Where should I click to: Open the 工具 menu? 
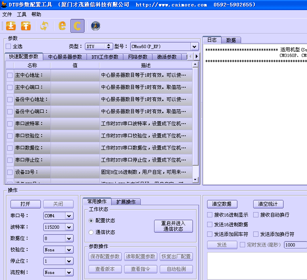pyautogui.click(x=21, y=15)
